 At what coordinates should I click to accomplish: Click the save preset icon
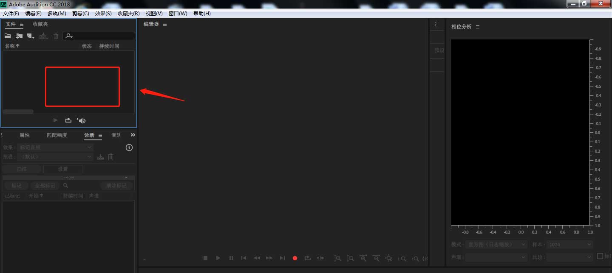coord(101,157)
